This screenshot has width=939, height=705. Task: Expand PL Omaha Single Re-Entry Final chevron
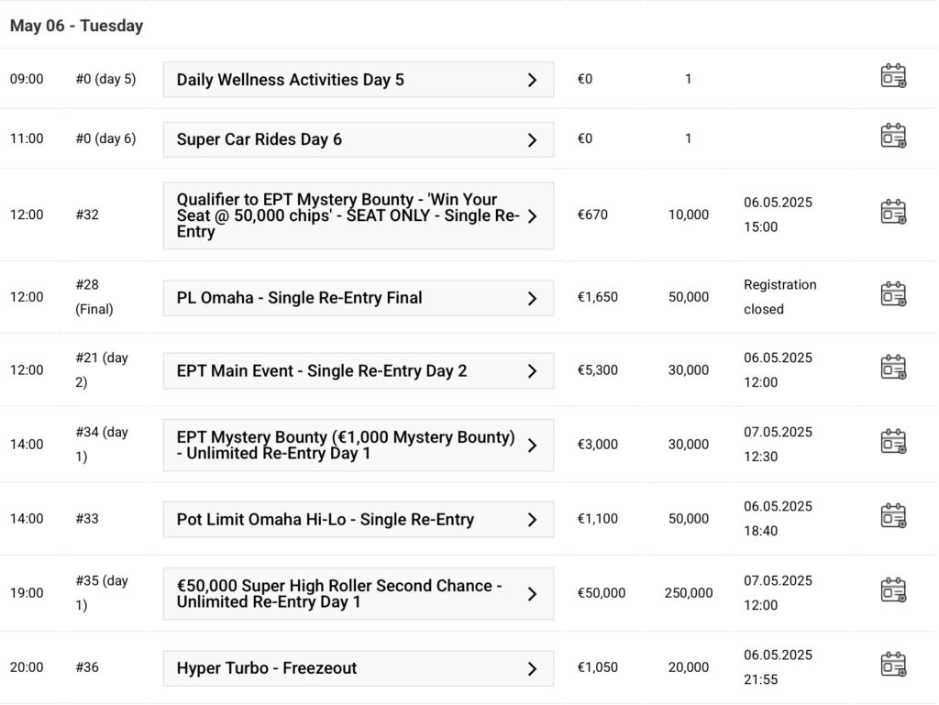[x=532, y=298]
